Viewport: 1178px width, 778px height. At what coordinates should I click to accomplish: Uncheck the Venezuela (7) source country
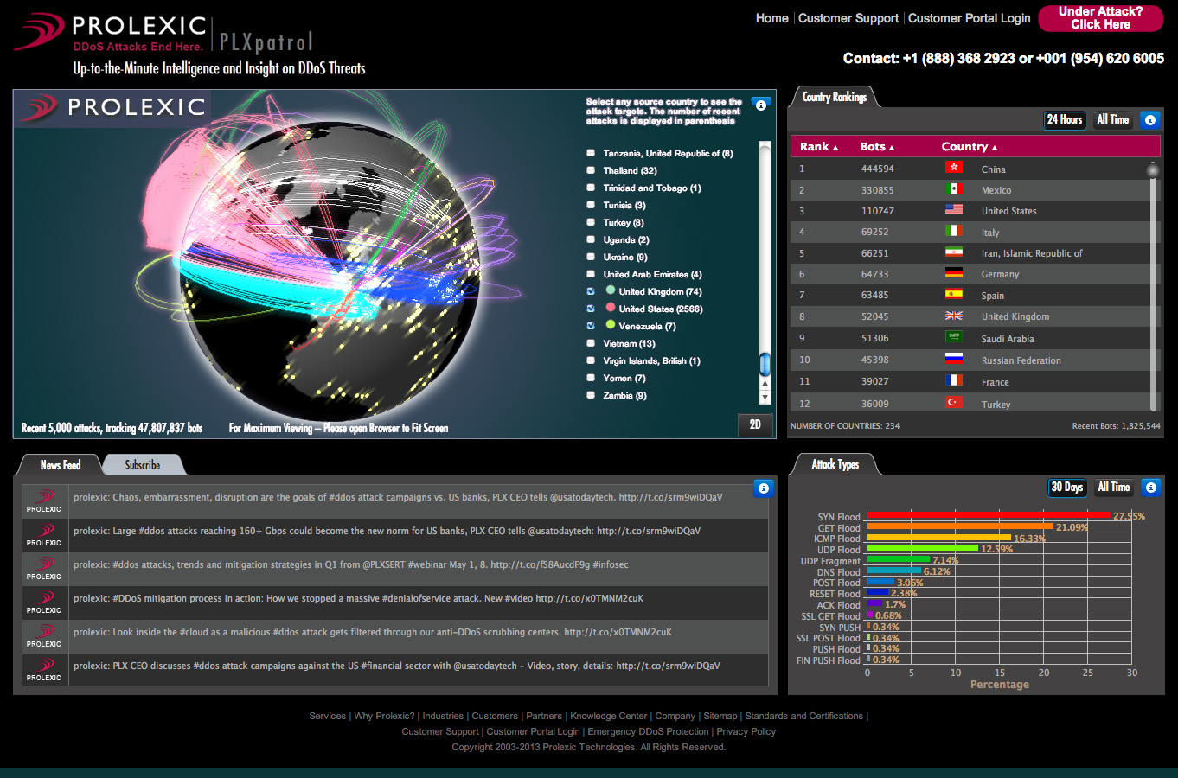[591, 326]
